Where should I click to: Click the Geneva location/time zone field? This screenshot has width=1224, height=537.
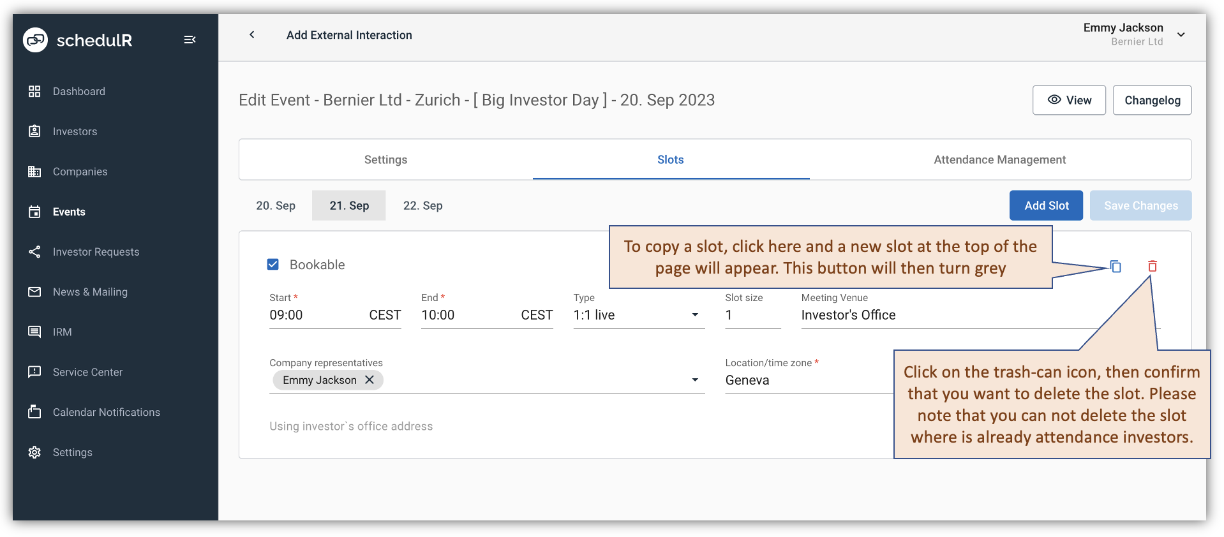point(809,380)
